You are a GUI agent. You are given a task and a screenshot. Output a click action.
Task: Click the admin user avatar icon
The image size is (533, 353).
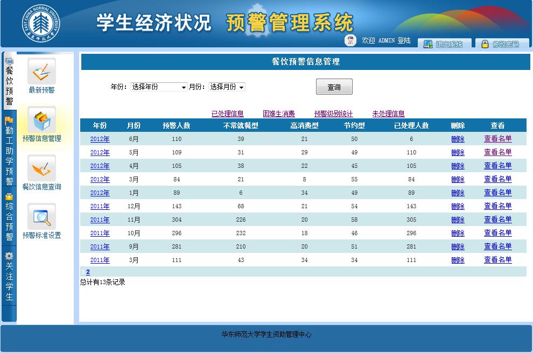tap(350, 40)
